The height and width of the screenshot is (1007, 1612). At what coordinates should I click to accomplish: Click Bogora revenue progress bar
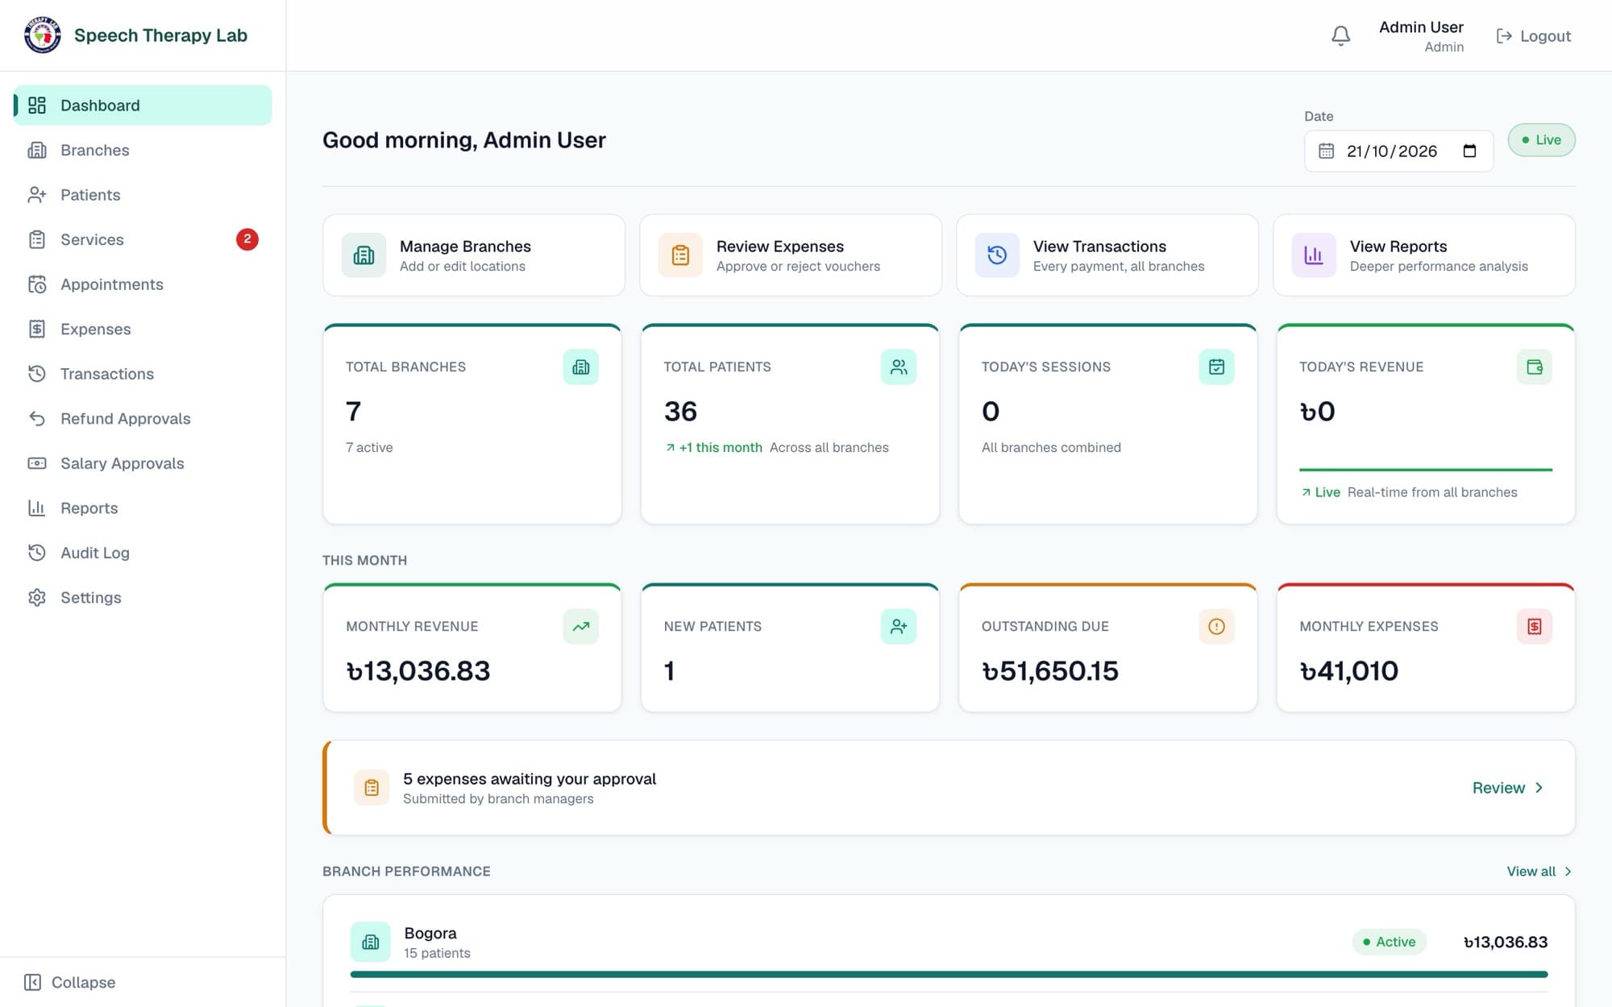949,975
